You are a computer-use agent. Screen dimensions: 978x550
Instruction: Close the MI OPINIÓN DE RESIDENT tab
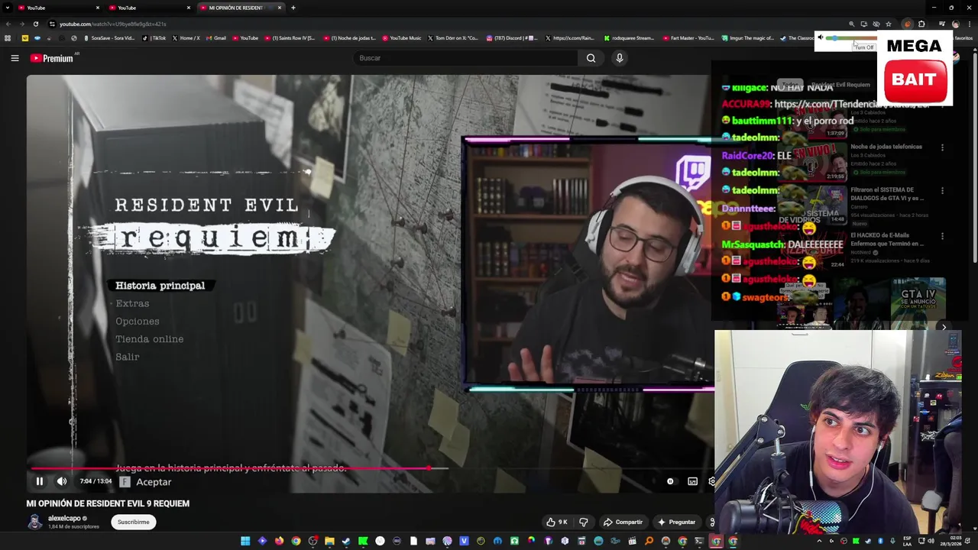tap(280, 8)
